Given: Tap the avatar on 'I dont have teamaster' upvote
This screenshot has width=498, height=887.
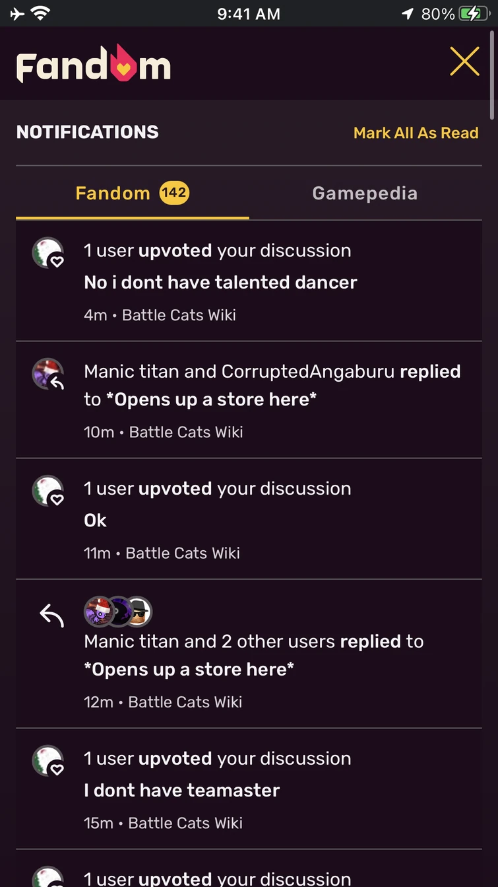Looking at the screenshot, I should [47, 761].
